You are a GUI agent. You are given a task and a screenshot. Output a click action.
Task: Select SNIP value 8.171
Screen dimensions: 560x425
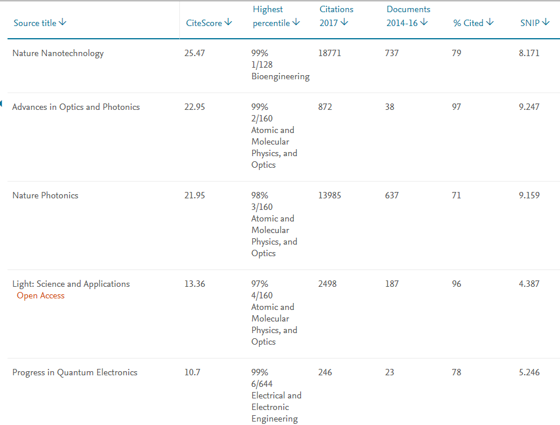tap(529, 53)
